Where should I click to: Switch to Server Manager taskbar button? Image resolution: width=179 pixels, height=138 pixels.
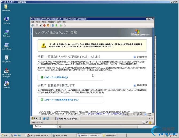click(64, 135)
